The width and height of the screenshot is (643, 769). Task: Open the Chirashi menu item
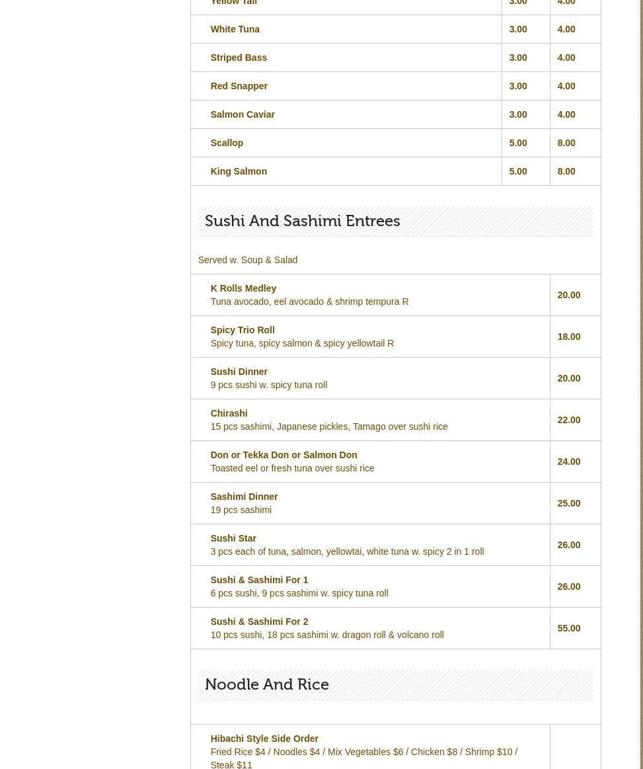tap(229, 413)
